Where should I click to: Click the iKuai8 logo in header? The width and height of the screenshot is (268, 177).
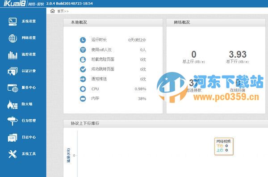click(15, 4)
